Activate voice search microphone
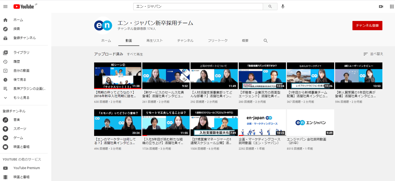395x181 pixels. 283,6
